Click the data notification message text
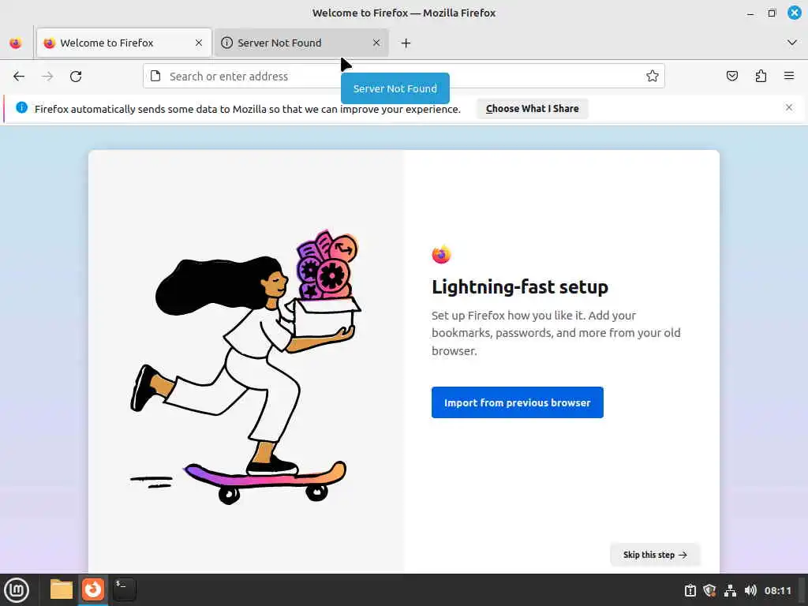808x606 pixels. (x=247, y=109)
